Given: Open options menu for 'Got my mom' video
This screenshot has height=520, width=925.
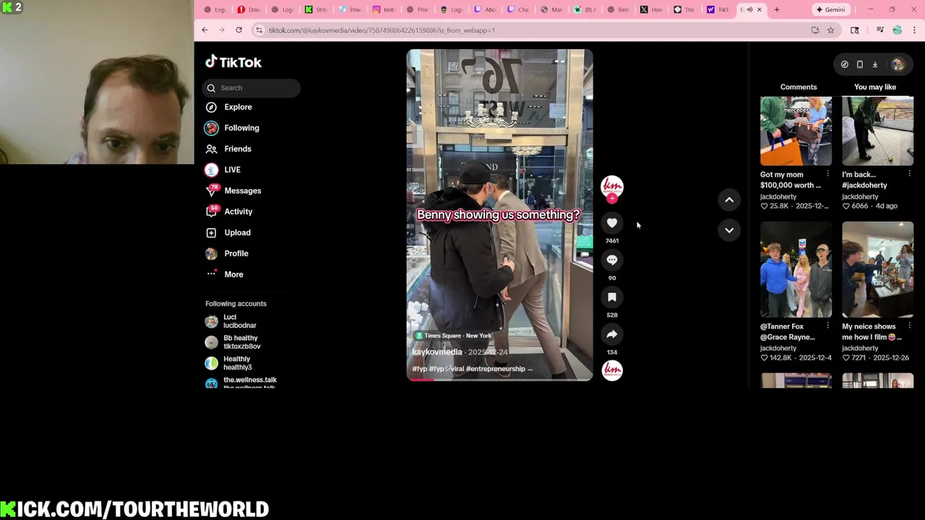Looking at the screenshot, I should 827,174.
